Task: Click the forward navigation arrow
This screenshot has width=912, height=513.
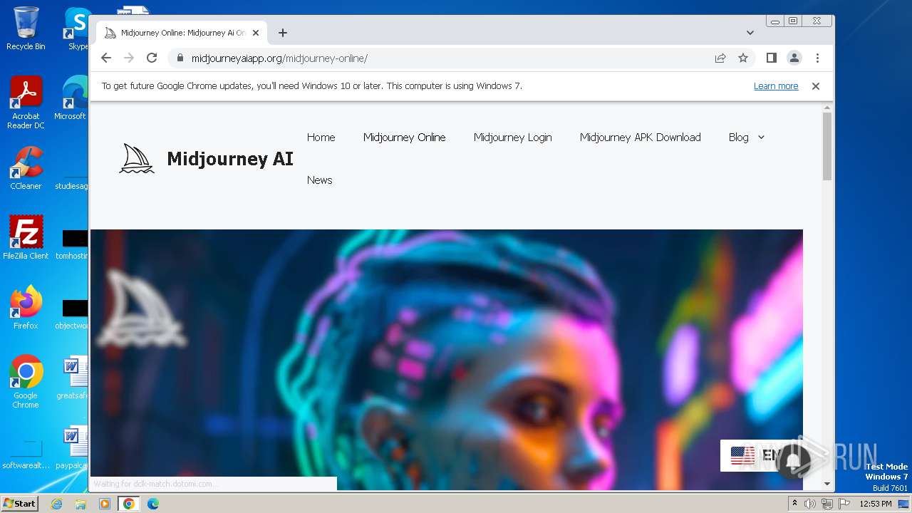Action: (129, 58)
